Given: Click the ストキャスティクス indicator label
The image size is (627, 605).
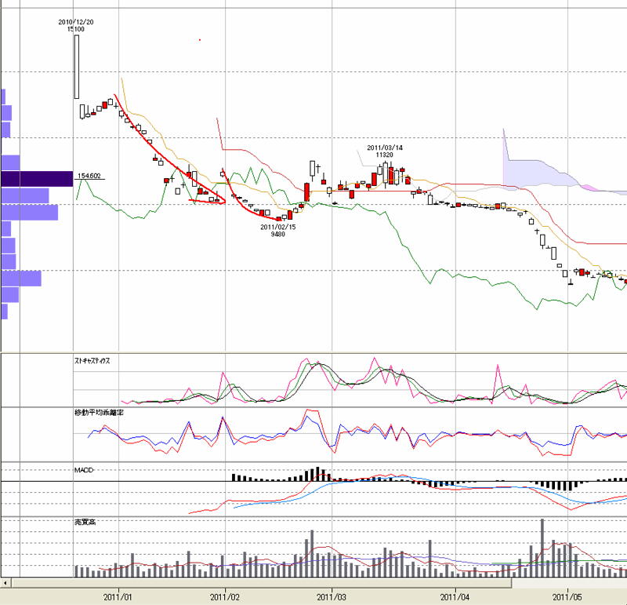Looking at the screenshot, I should pos(92,360).
